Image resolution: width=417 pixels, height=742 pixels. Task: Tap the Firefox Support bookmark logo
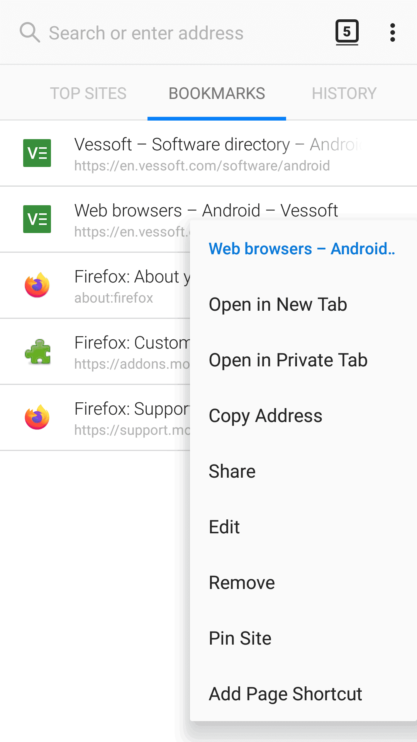click(37, 417)
